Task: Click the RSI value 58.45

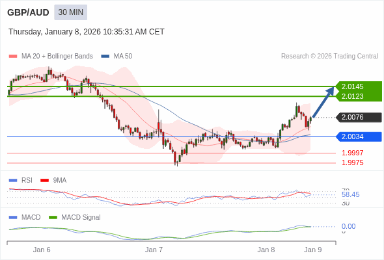Action: tap(350, 195)
